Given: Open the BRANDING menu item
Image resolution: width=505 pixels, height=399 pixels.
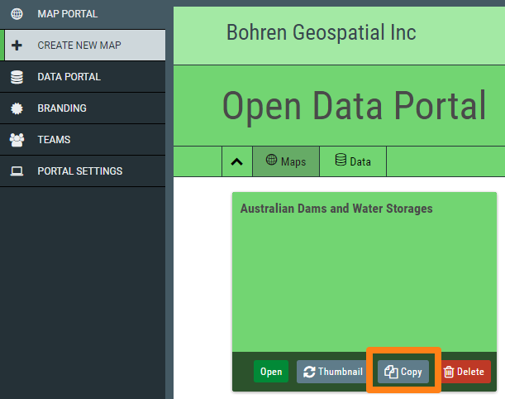Looking at the screenshot, I should point(83,108).
